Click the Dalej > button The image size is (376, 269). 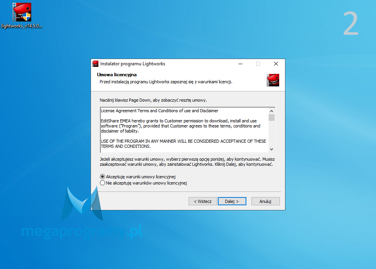point(232,201)
